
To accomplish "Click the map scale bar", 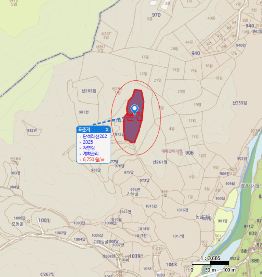I will tap(210, 263).
